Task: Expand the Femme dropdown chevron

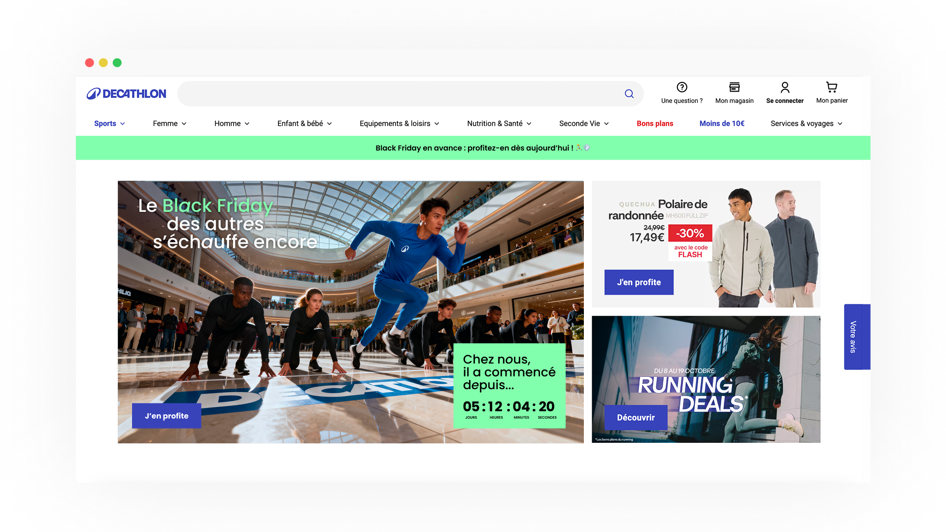Action: point(184,124)
